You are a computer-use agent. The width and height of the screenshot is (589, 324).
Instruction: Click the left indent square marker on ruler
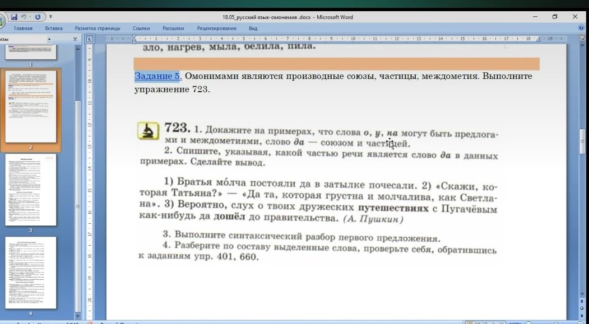(x=135, y=41)
